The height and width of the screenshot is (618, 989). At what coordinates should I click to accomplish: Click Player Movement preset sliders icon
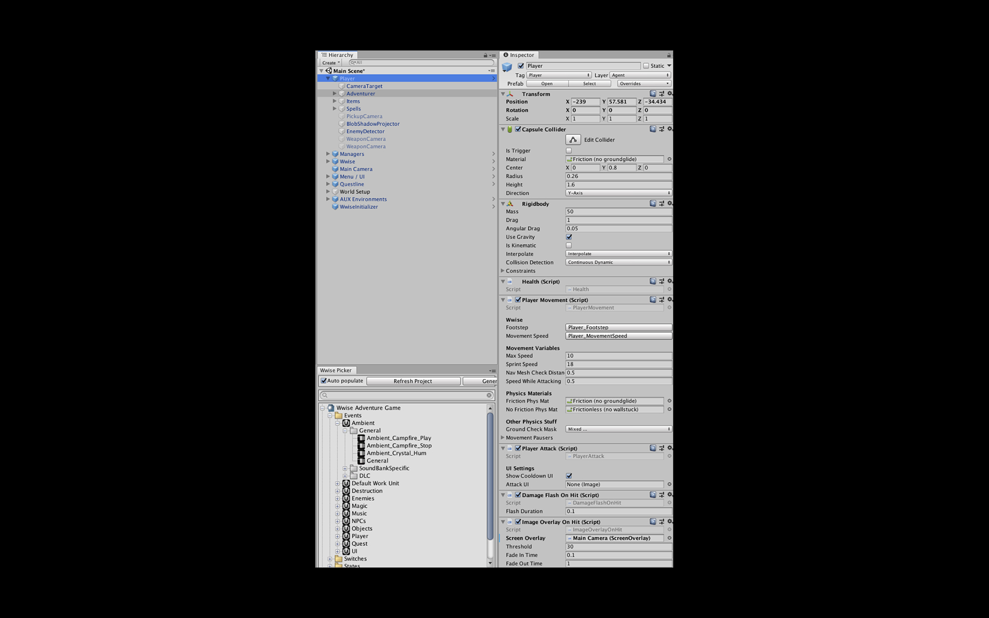coord(661,299)
